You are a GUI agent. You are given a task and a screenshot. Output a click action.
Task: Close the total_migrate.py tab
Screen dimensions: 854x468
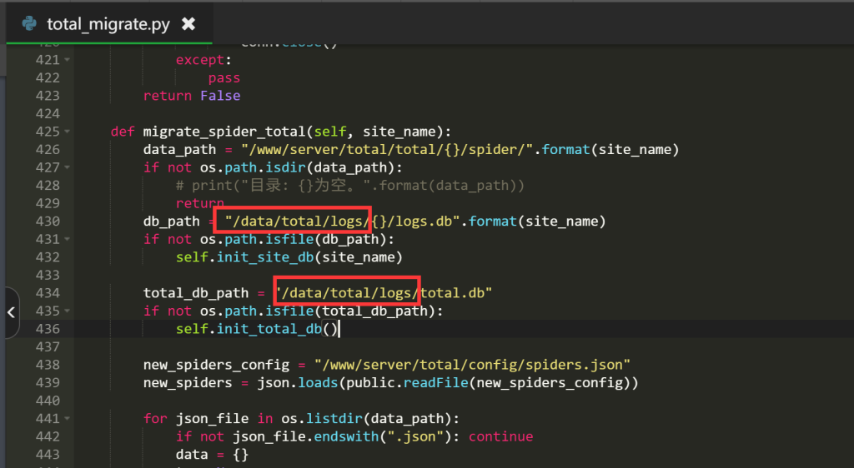pyautogui.click(x=188, y=24)
